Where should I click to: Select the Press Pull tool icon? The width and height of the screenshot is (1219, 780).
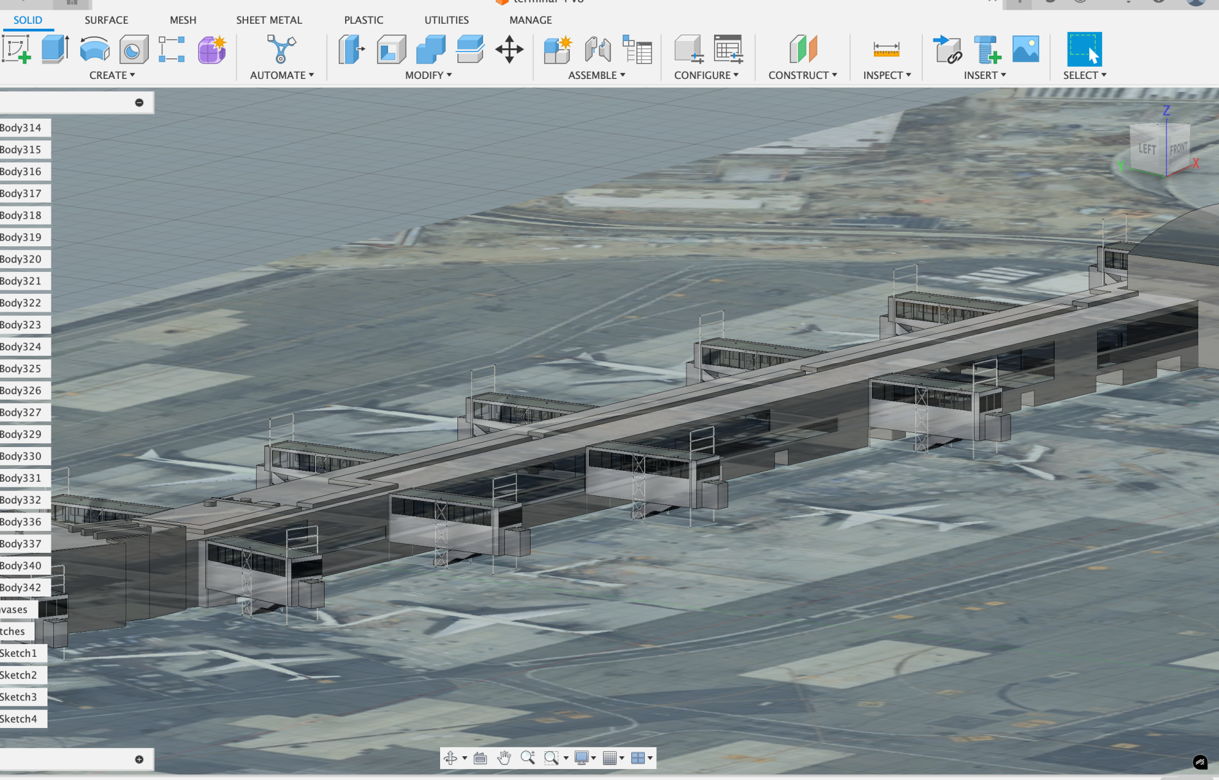(352, 49)
